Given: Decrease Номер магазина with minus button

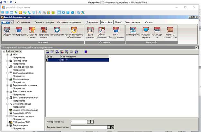Looking at the screenshot, I should (x=89, y=122).
